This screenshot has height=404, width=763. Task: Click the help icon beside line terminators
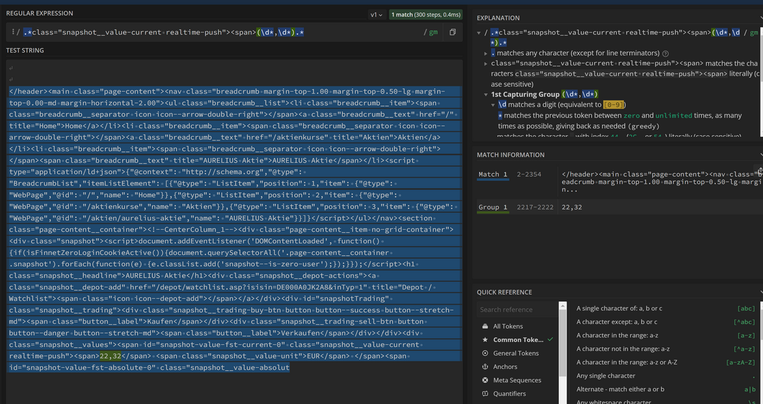(x=666, y=53)
